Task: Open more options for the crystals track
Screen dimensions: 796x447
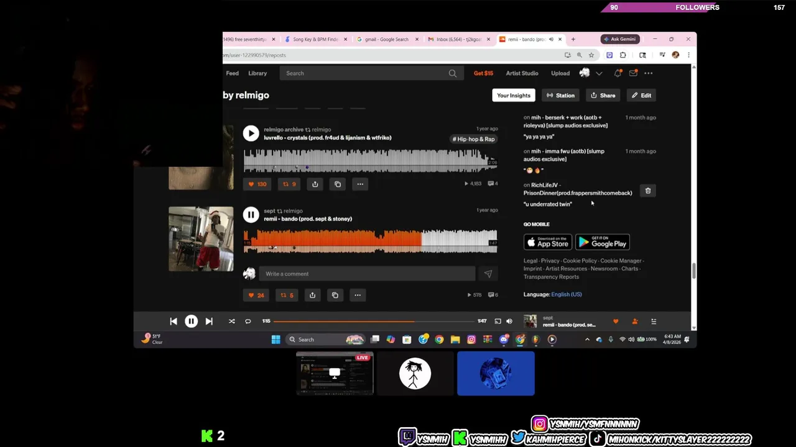Action: click(360, 184)
